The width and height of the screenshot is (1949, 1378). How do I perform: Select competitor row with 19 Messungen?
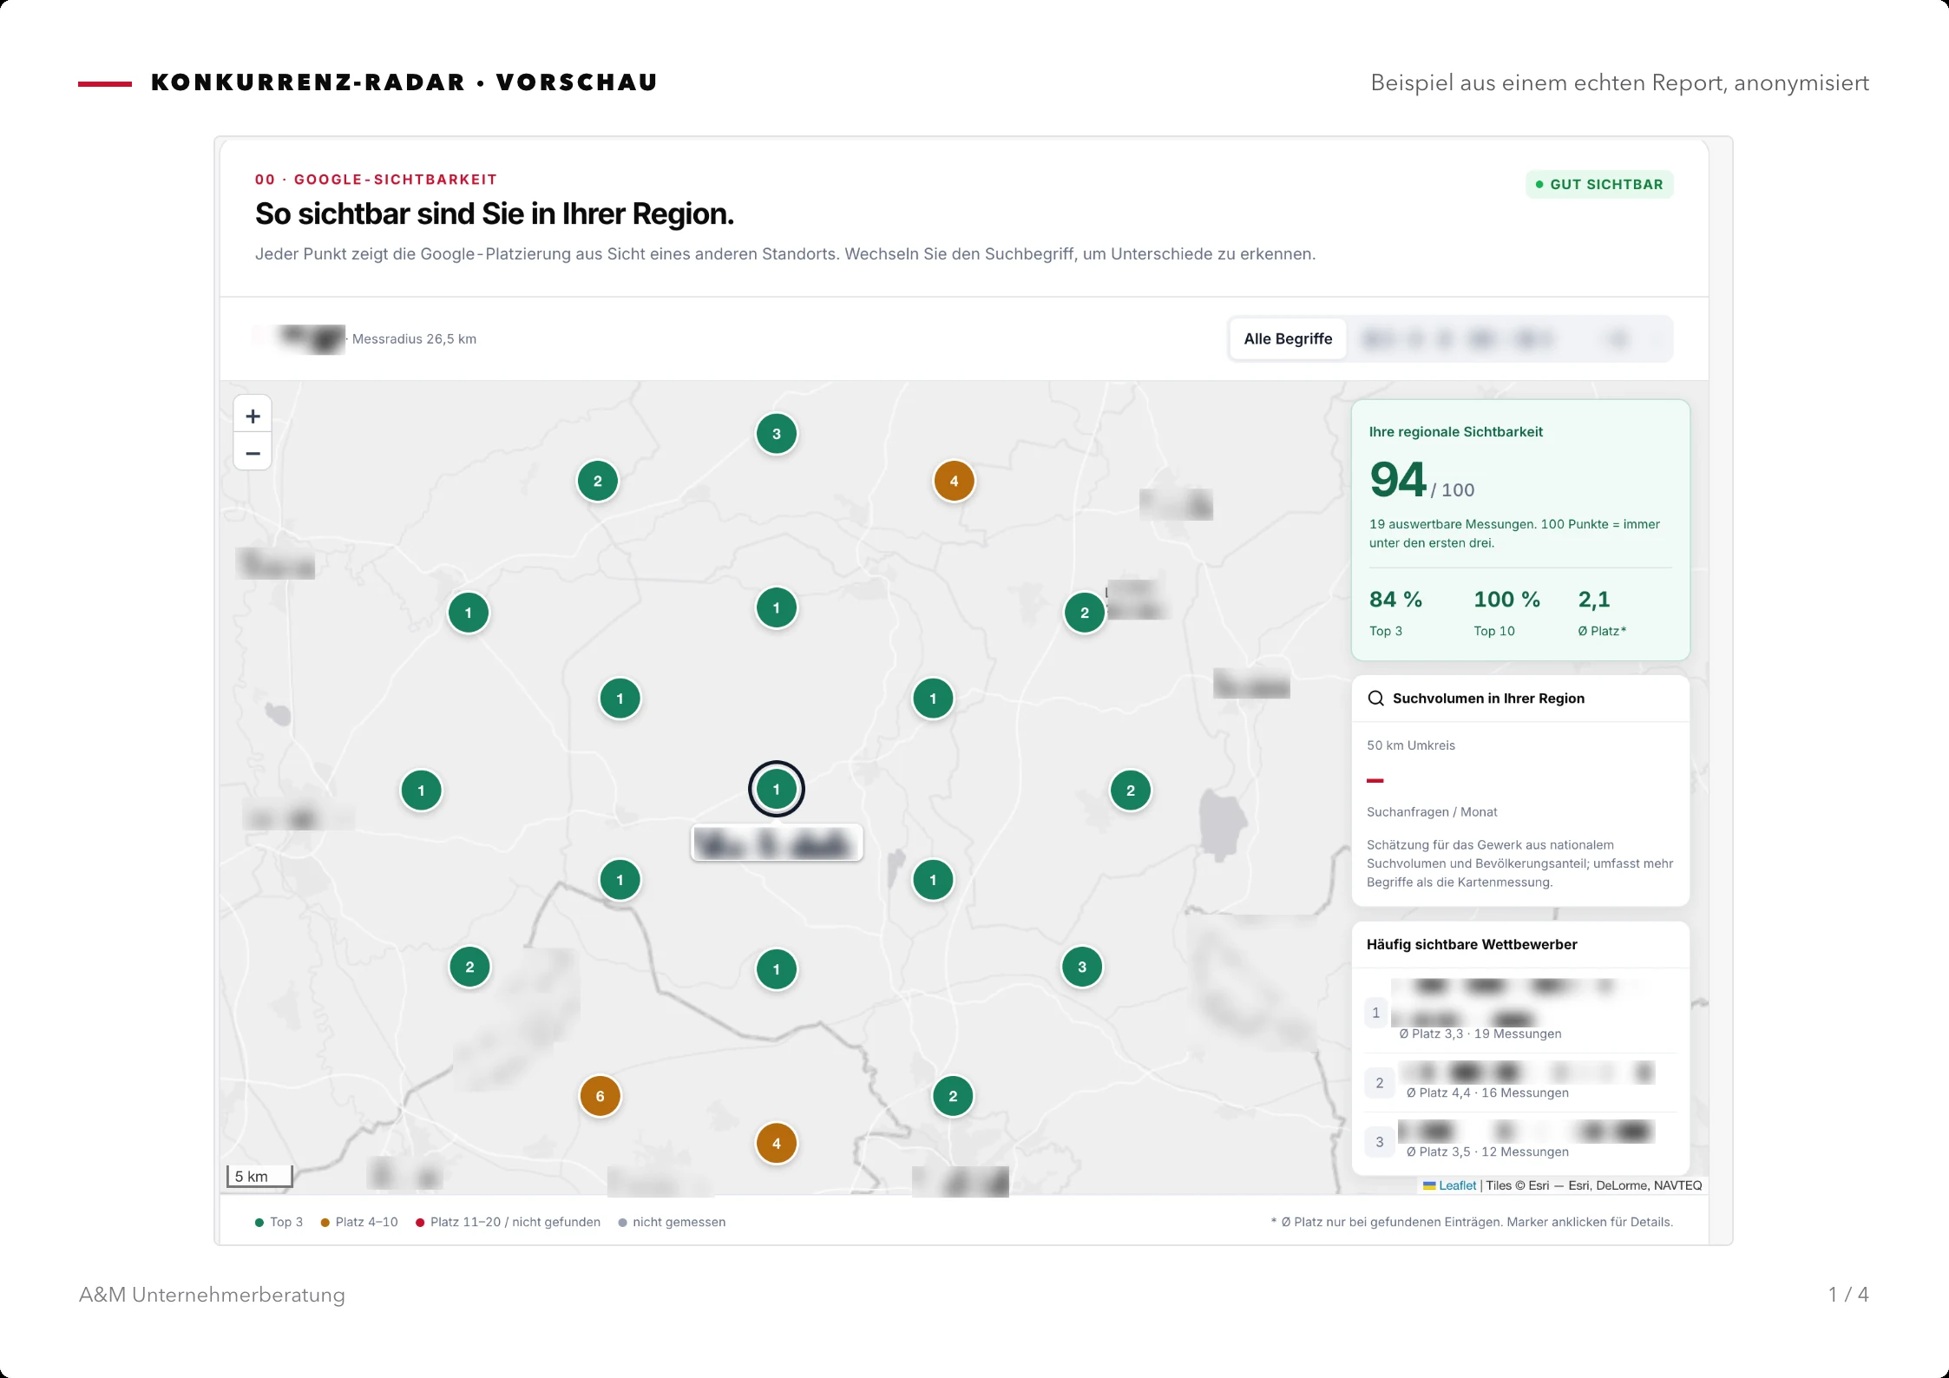pyautogui.click(x=1520, y=1010)
